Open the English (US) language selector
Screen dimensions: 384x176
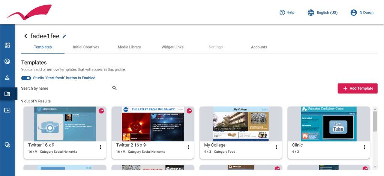pos(322,12)
